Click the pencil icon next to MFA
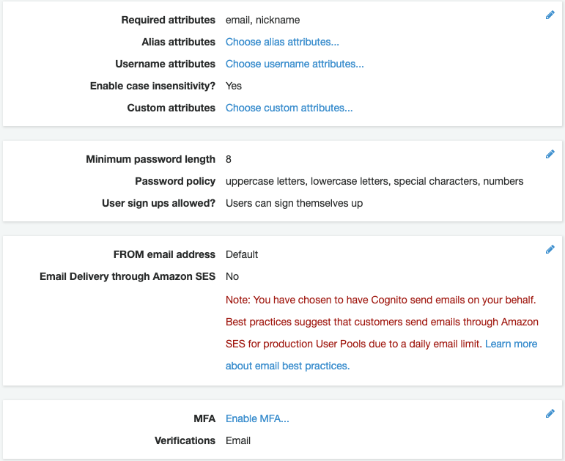Viewport: 565px width, 461px height. tap(550, 413)
